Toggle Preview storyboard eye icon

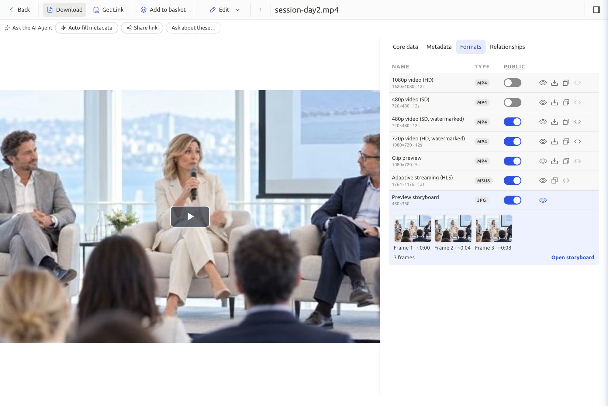(543, 200)
